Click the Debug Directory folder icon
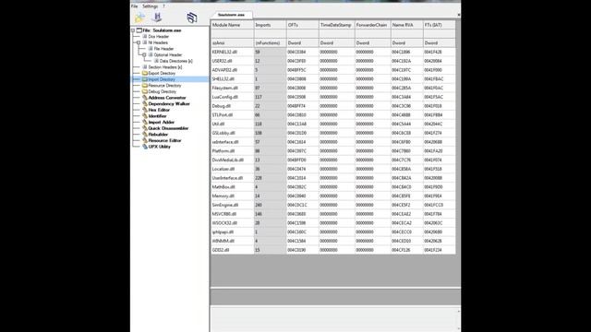Screen dimensions: 591x332 pos(145,91)
